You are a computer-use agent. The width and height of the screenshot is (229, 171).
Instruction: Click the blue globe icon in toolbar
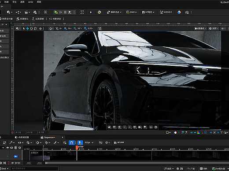point(179,12)
